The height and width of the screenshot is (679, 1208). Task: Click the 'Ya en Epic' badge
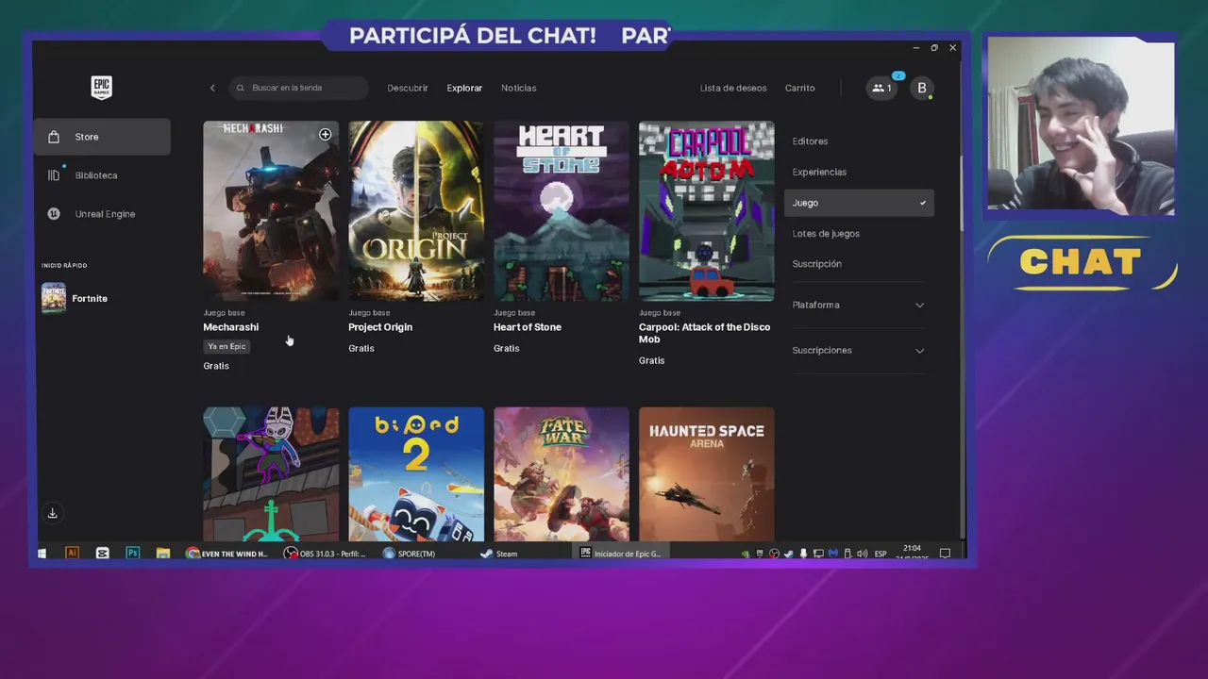226,346
